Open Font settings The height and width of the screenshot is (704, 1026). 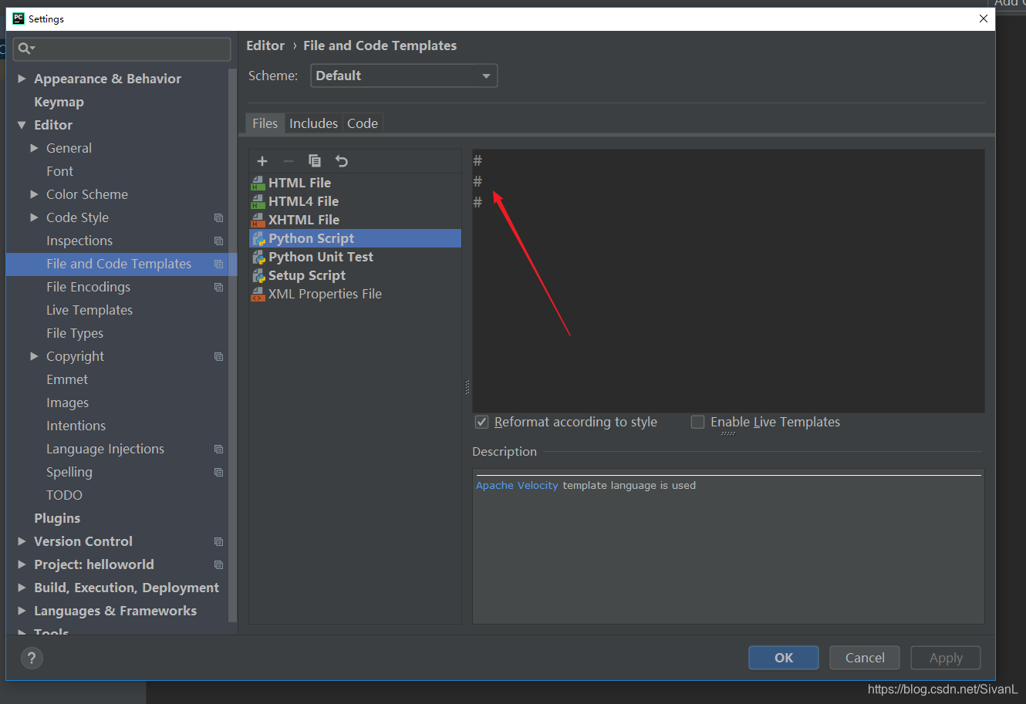(x=59, y=171)
